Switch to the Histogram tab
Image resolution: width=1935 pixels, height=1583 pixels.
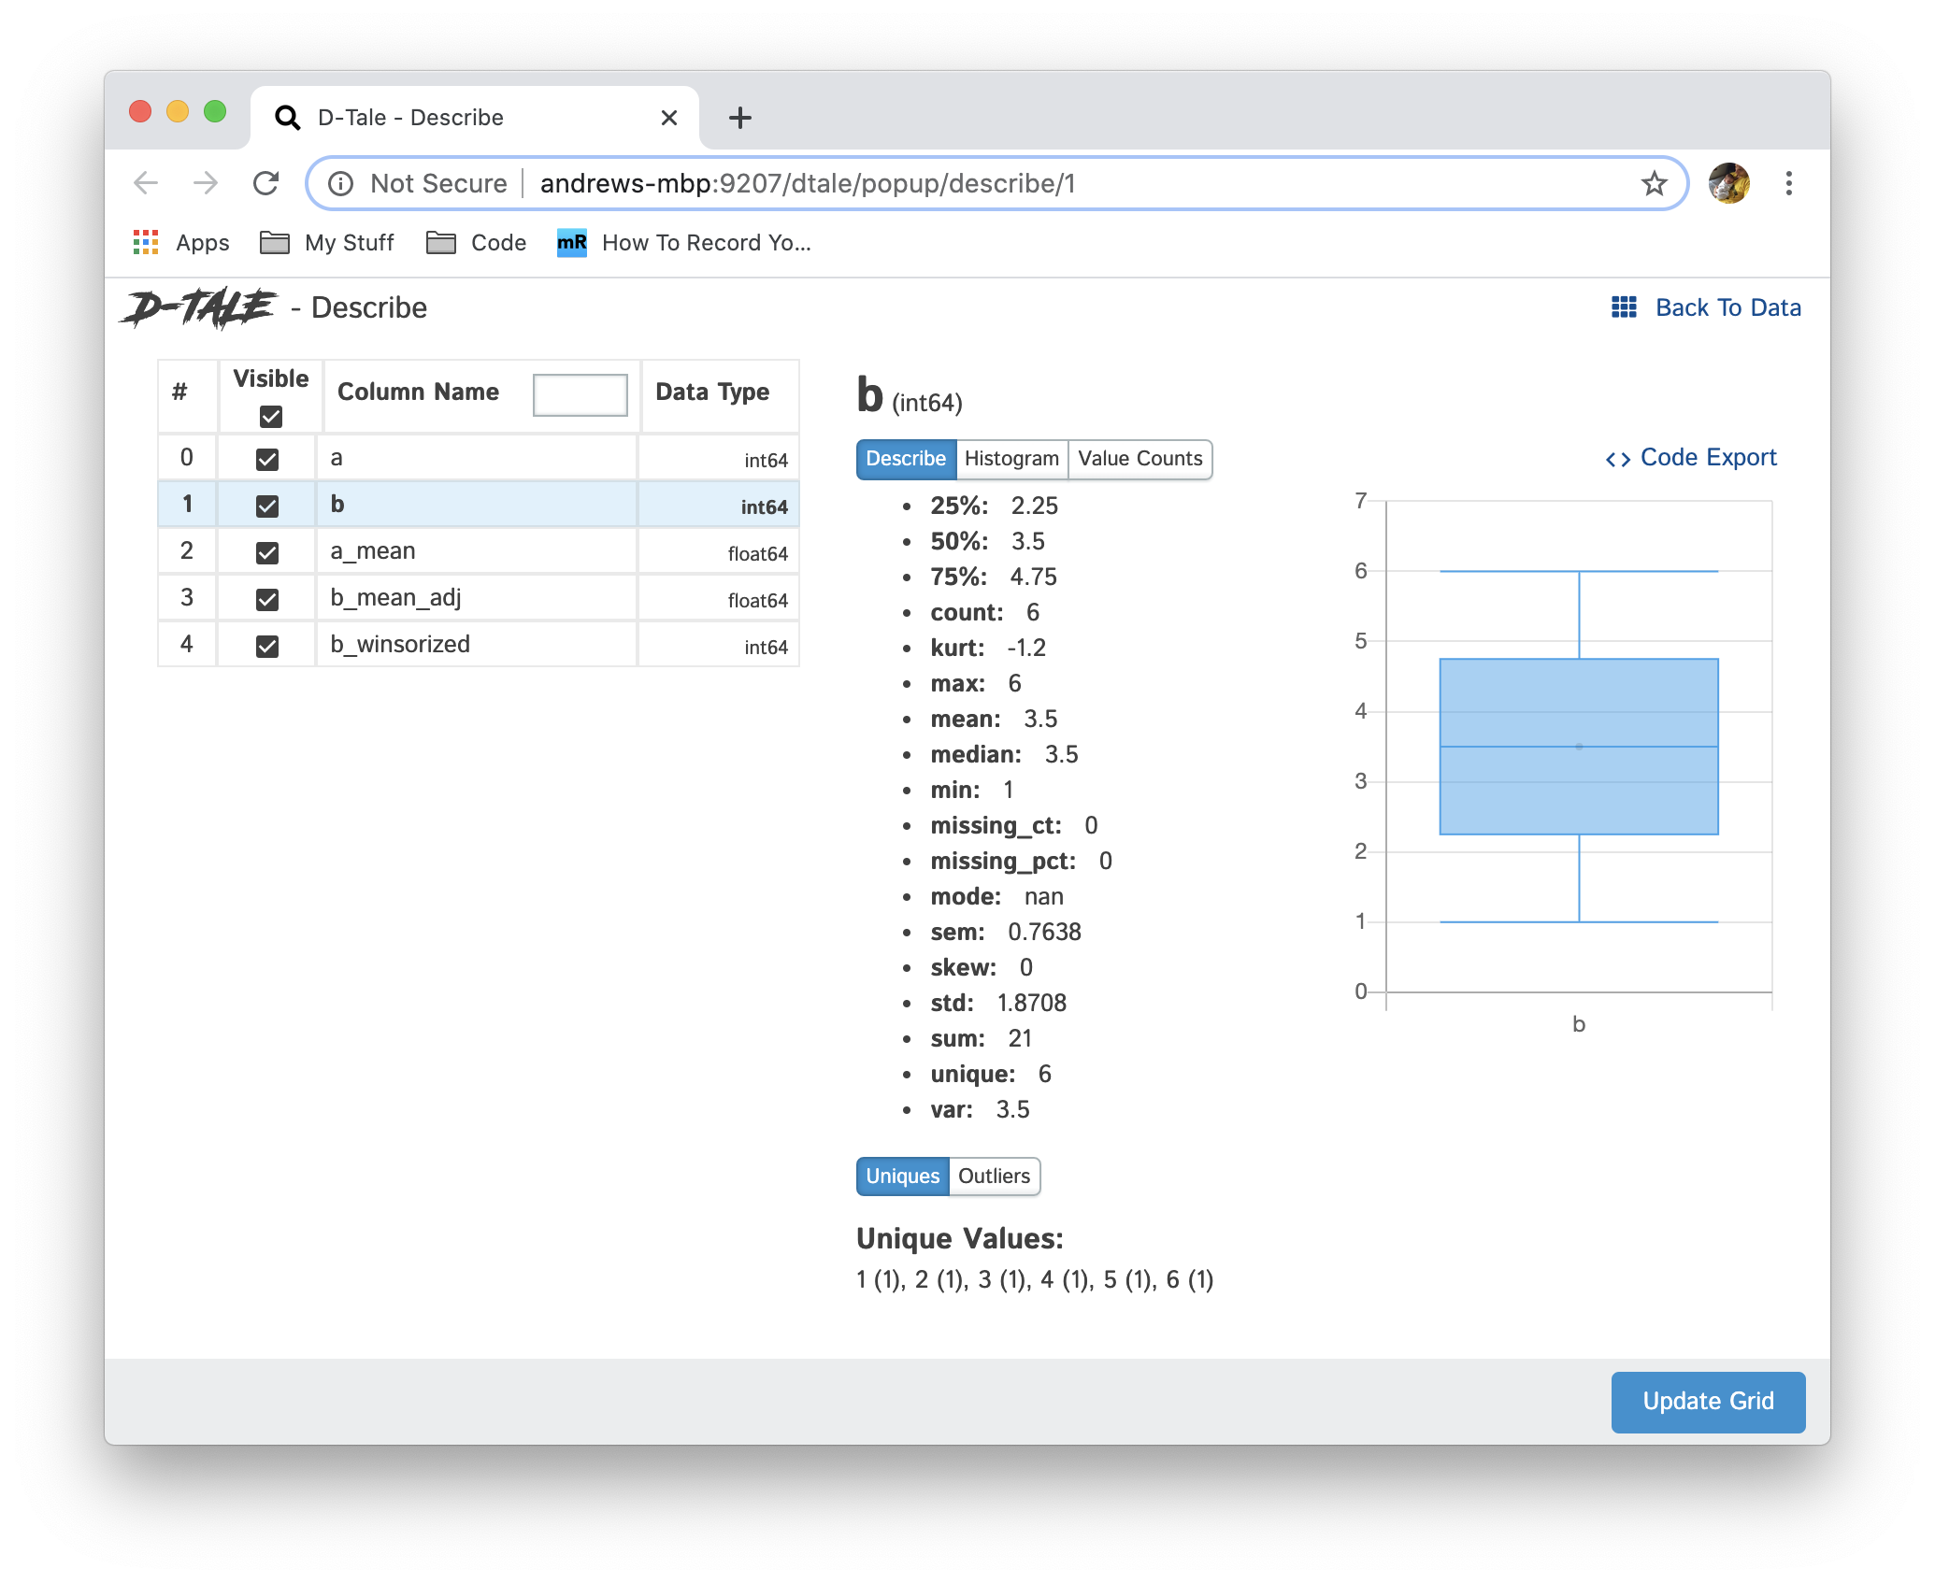[1011, 459]
